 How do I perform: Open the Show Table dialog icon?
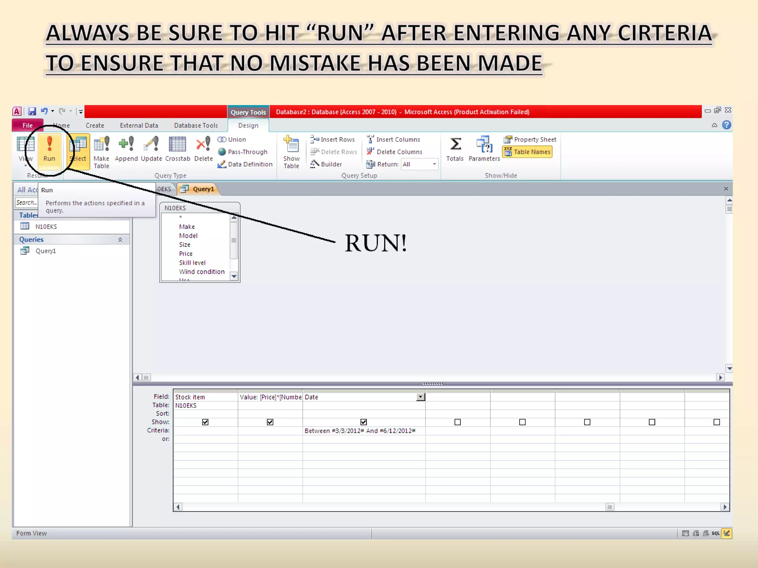click(x=291, y=144)
